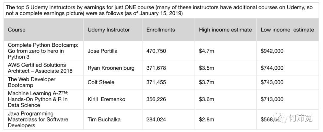The height and width of the screenshot is (132, 323).
Task: Click the $3.6m high income value
Action: point(206,99)
